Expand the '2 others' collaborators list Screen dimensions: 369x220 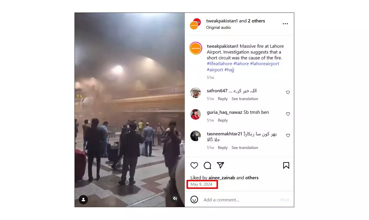[256, 21]
